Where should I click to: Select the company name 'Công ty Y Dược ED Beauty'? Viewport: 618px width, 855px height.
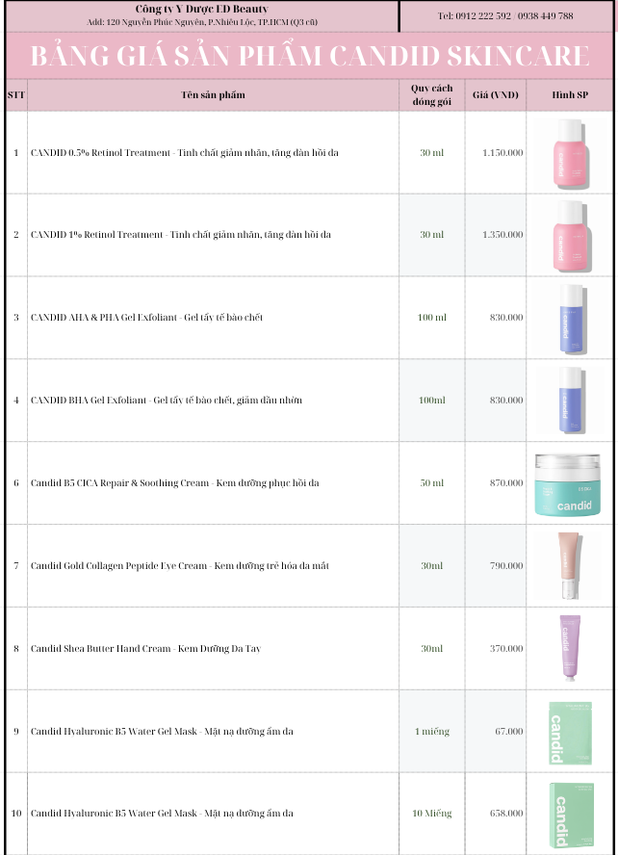coord(202,9)
